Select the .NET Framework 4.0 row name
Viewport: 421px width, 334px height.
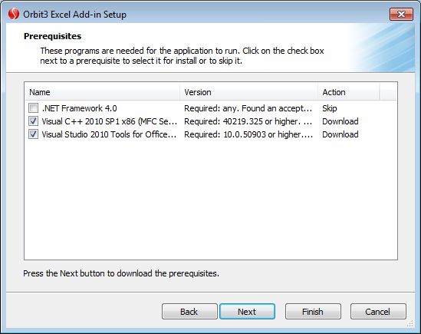point(80,108)
